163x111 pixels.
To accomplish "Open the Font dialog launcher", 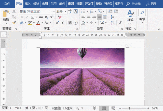I will point(77,29).
